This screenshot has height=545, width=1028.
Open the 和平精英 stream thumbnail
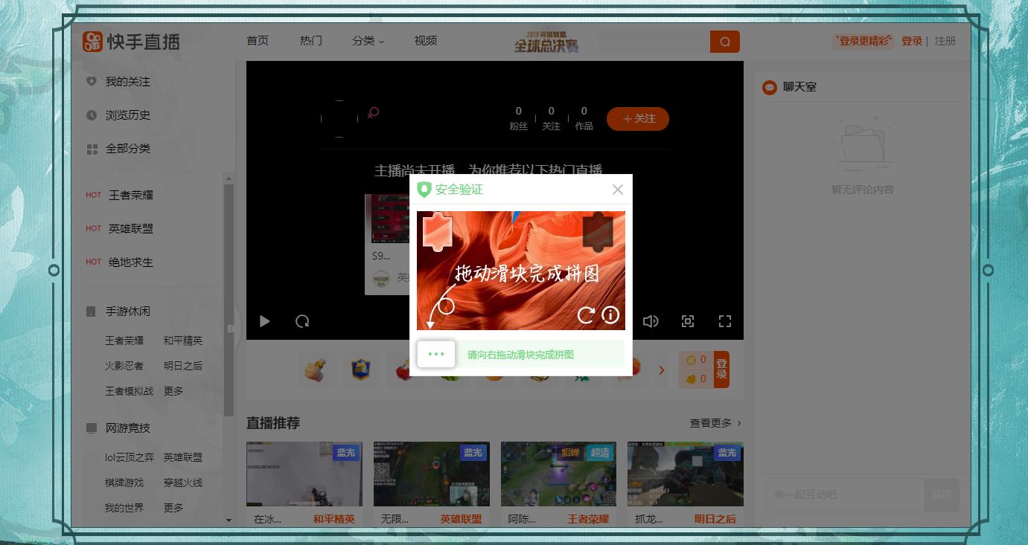point(304,474)
